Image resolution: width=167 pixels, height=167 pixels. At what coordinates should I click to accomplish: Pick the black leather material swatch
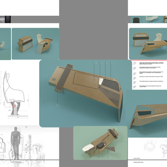8,19
